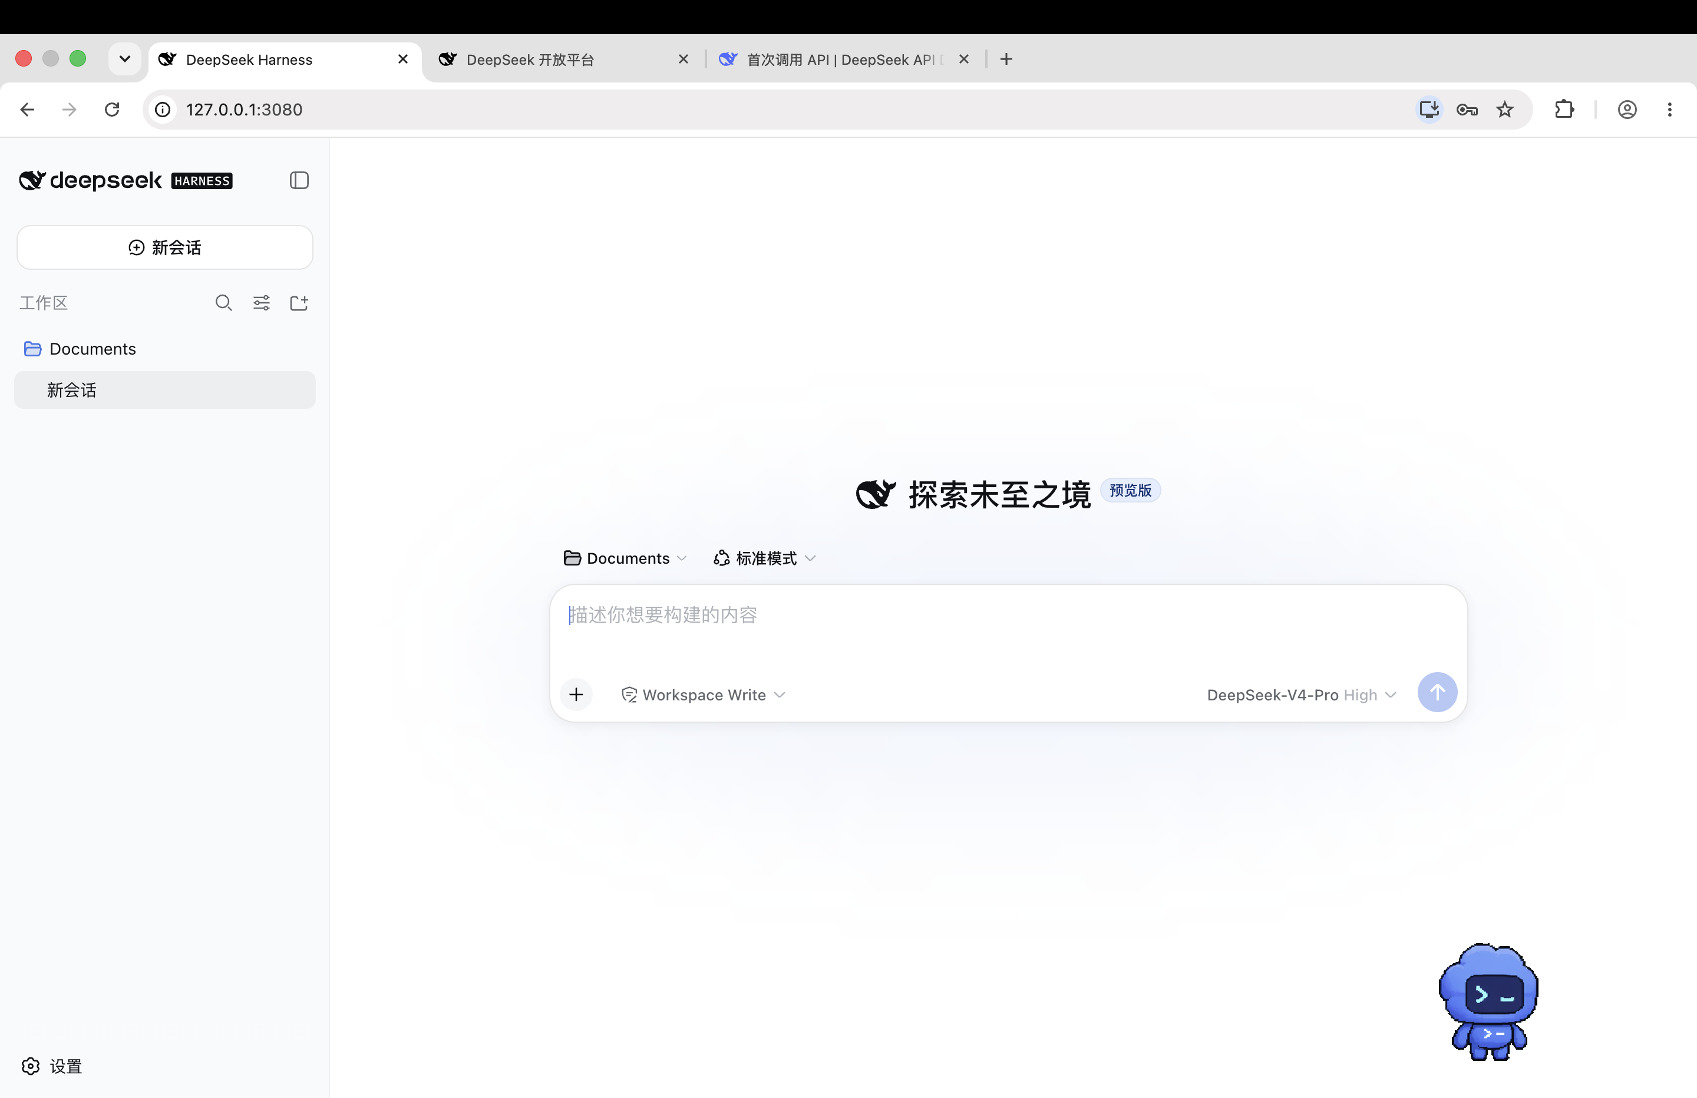
Task: Open workspace filter settings icon
Action: click(262, 303)
